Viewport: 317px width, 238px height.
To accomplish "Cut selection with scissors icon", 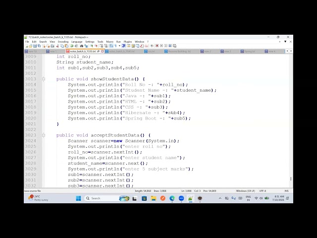I will pyautogui.click(x=57, y=46).
